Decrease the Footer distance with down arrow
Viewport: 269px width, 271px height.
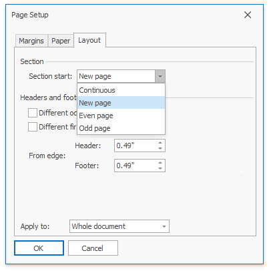point(160,168)
